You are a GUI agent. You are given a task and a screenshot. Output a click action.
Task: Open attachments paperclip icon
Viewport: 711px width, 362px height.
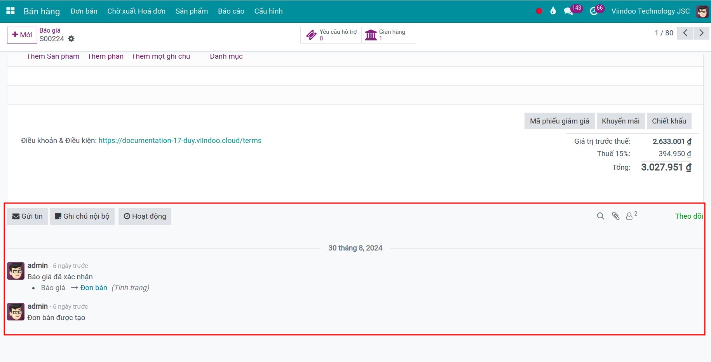coord(616,216)
